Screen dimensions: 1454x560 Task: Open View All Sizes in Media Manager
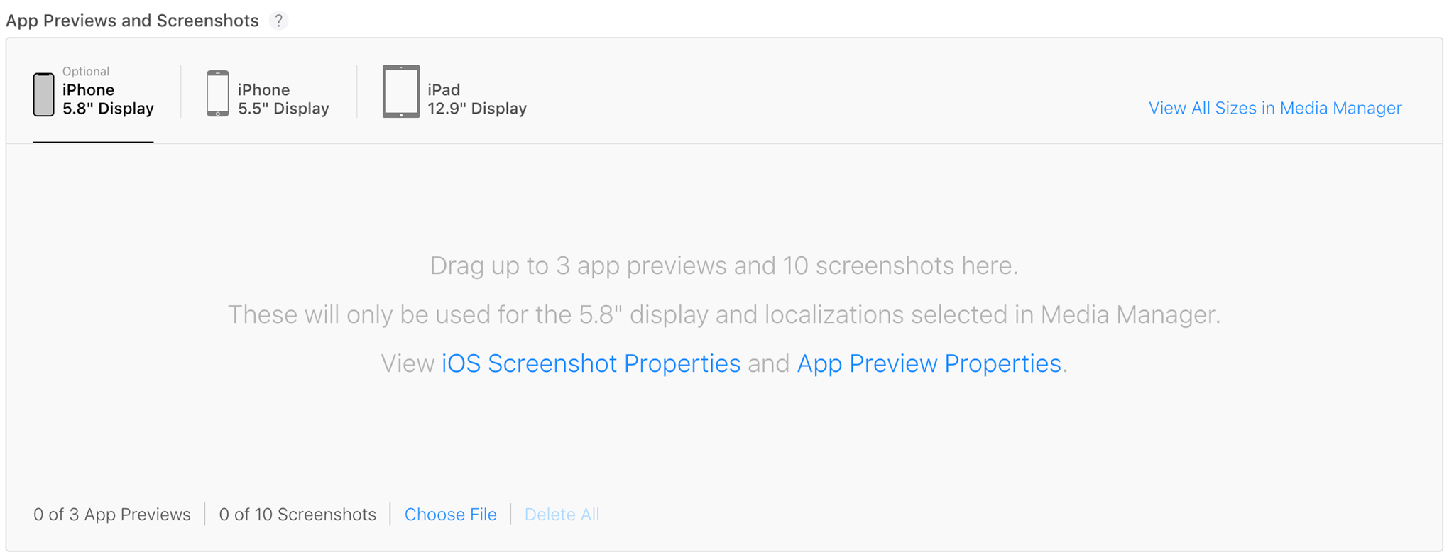(1274, 108)
